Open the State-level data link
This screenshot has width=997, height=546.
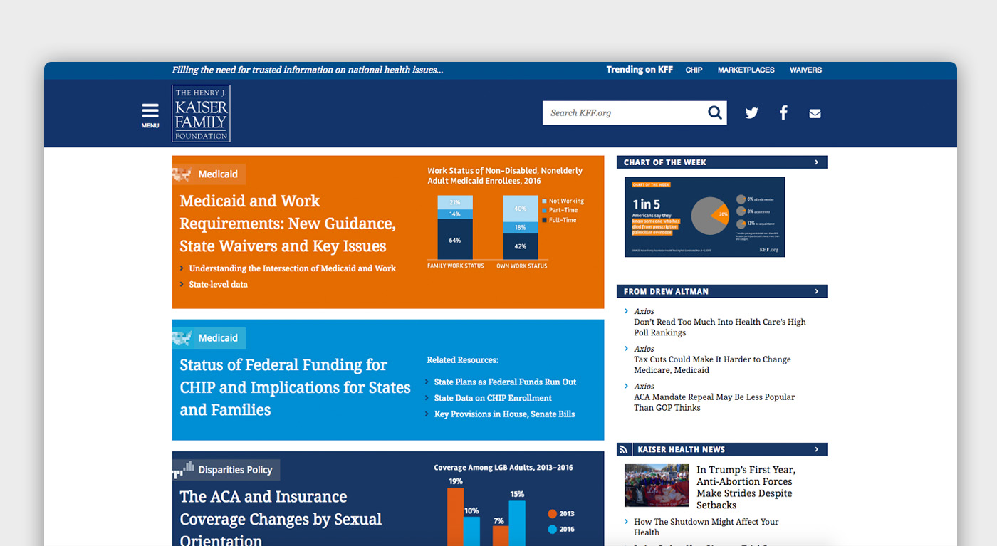219,284
